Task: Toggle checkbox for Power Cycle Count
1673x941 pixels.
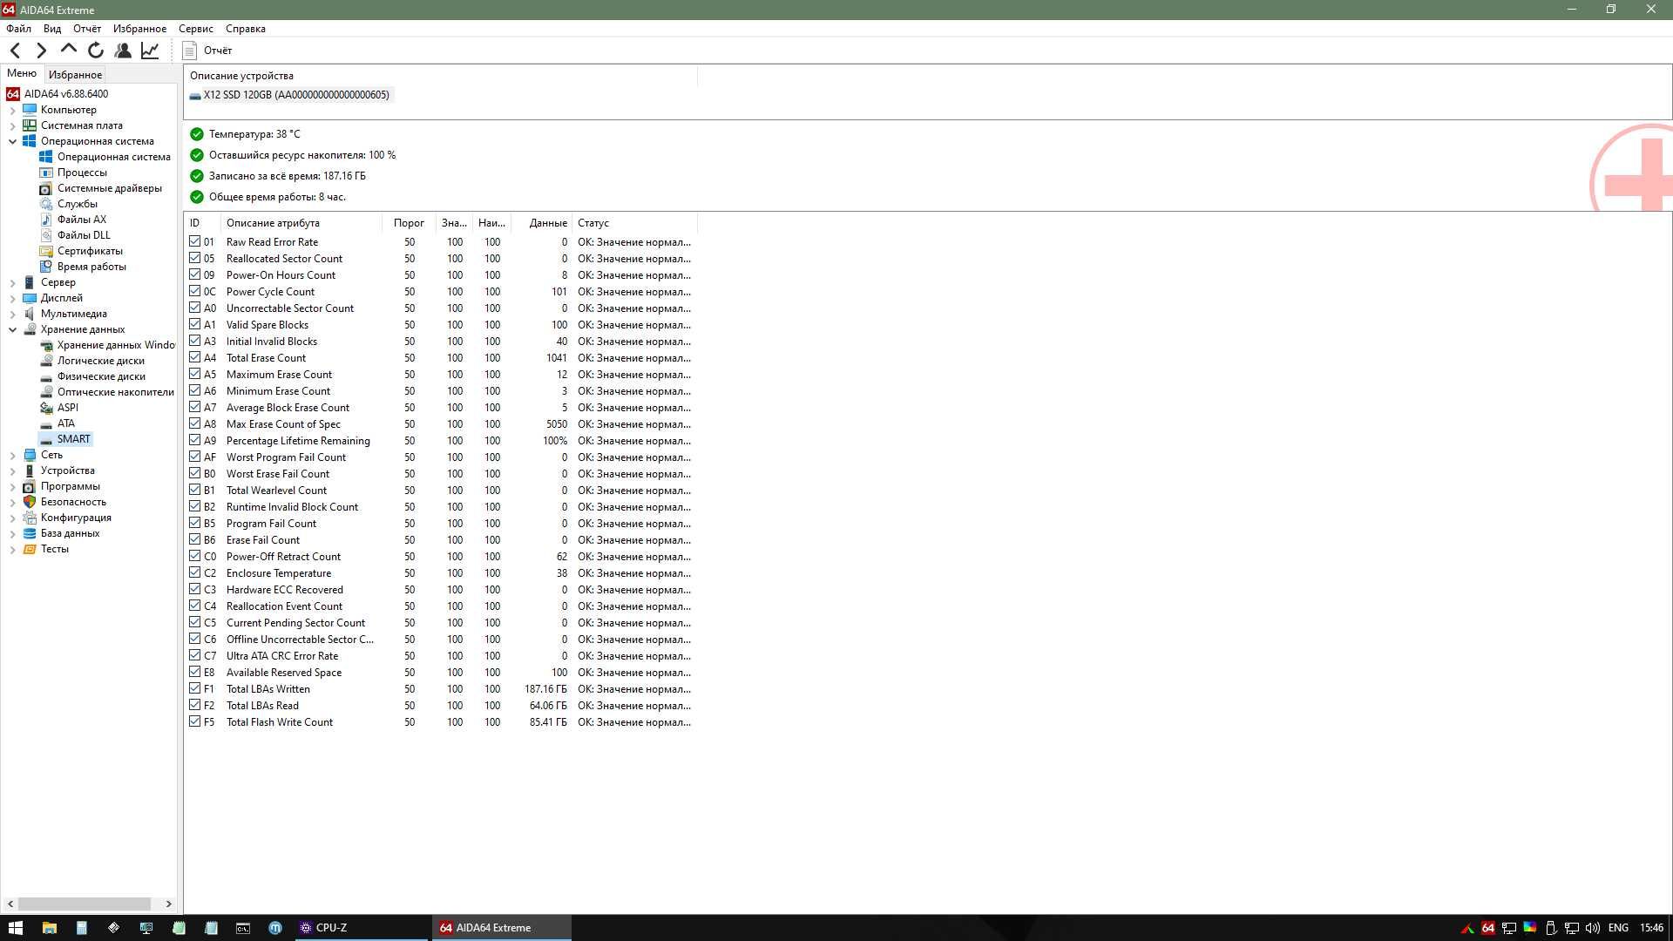Action: (194, 291)
